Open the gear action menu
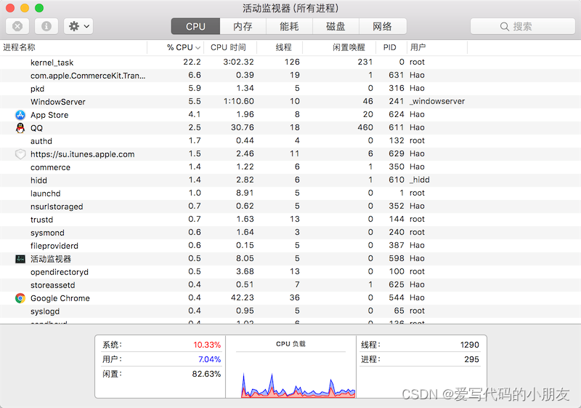This screenshot has width=581, height=408. click(x=78, y=26)
